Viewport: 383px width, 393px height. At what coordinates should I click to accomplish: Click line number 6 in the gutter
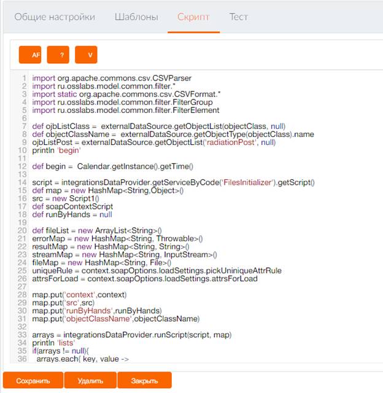[25, 119]
